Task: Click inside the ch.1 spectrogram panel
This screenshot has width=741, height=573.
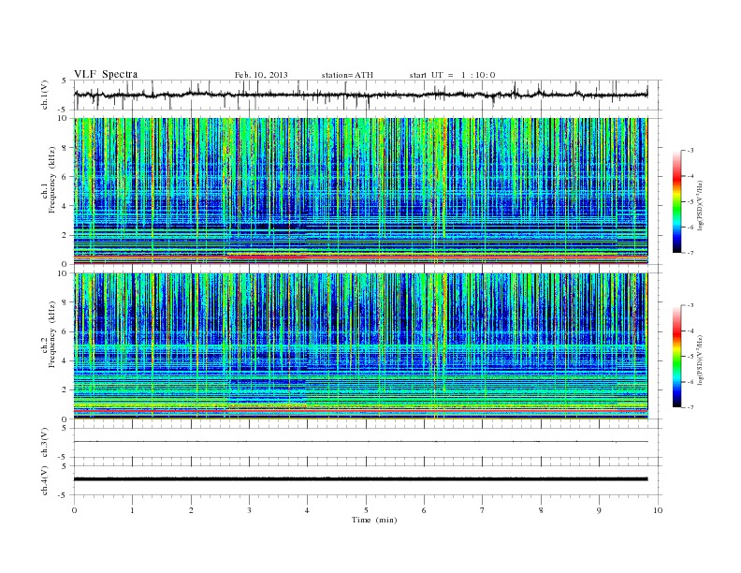Action: [x=360, y=191]
